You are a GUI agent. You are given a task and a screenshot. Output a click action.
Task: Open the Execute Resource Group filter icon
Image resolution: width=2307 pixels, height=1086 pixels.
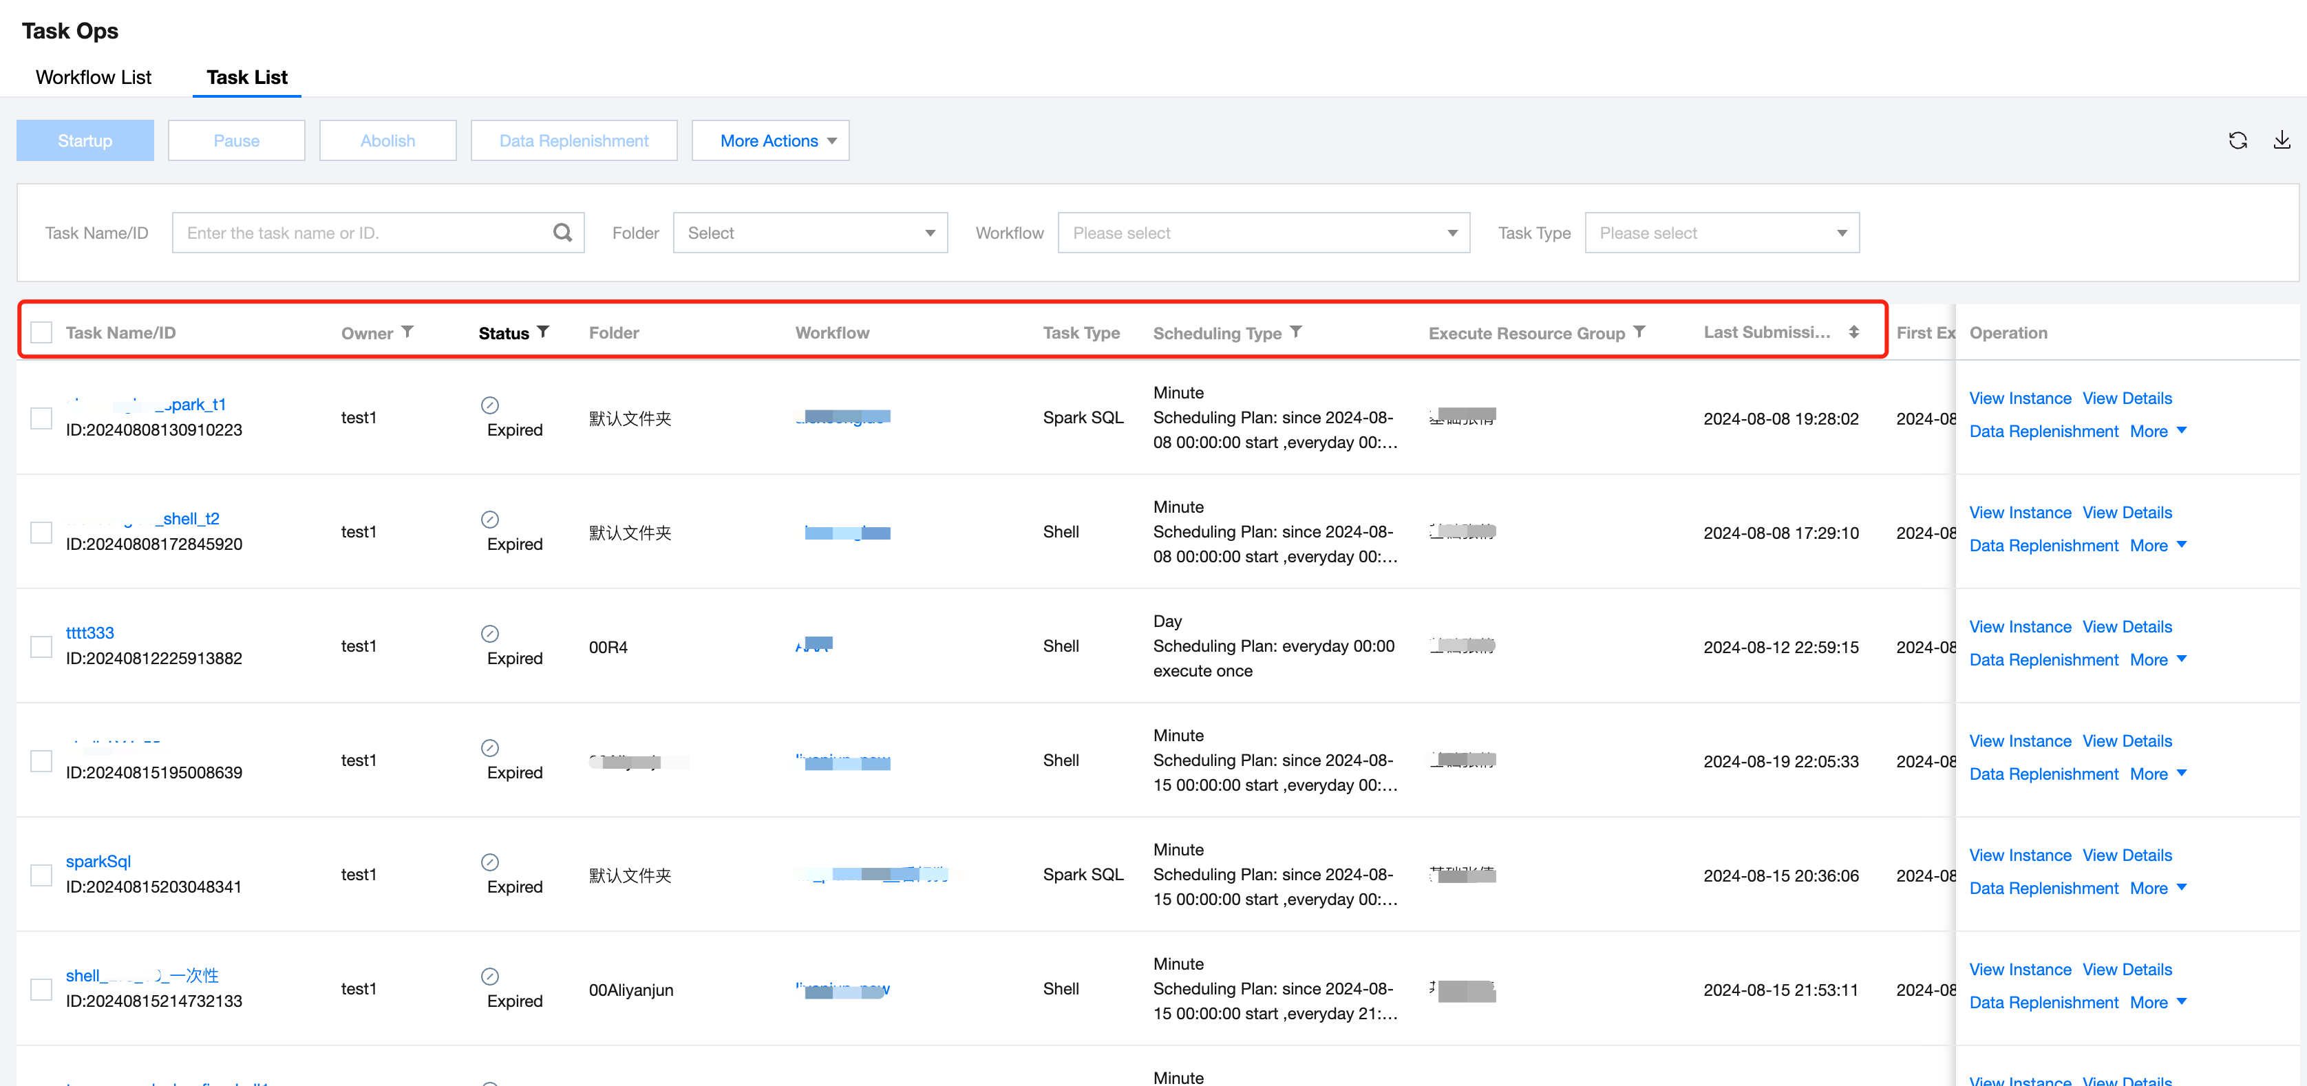pos(1639,332)
